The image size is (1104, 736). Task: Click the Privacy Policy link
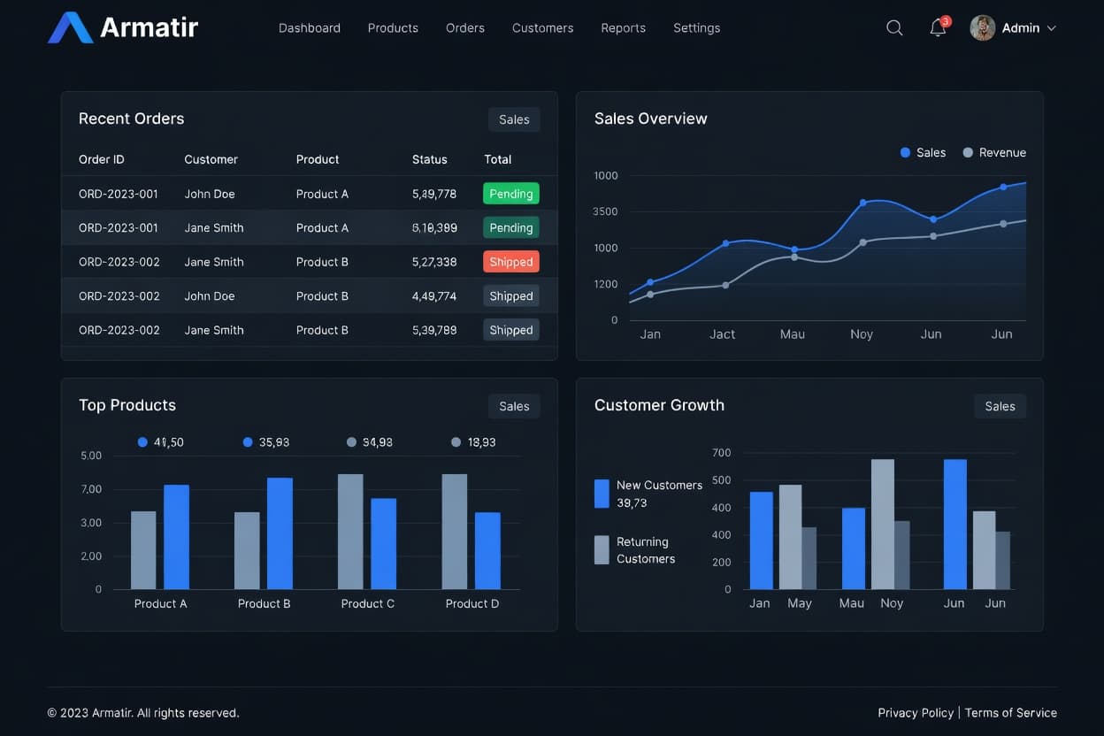pyautogui.click(x=916, y=713)
